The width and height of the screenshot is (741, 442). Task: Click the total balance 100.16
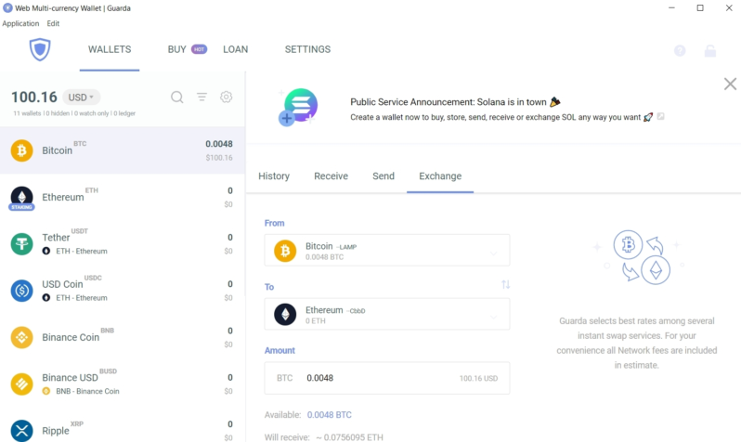click(34, 97)
